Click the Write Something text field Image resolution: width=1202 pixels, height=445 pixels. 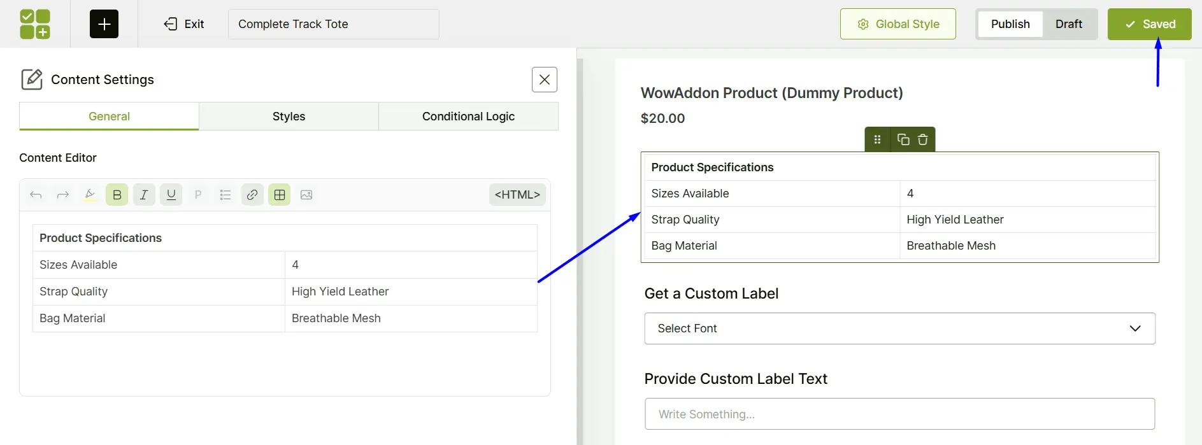click(x=899, y=414)
